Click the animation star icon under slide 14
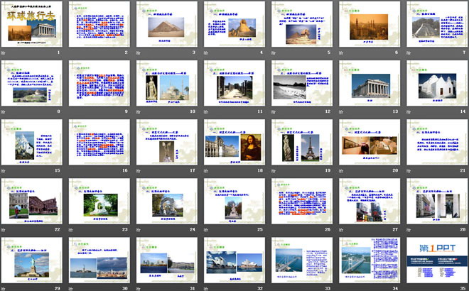 pyautogui.click(x=409, y=111)
